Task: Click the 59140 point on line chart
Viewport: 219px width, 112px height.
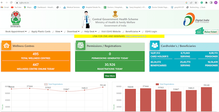Action: tap(103, 87)
